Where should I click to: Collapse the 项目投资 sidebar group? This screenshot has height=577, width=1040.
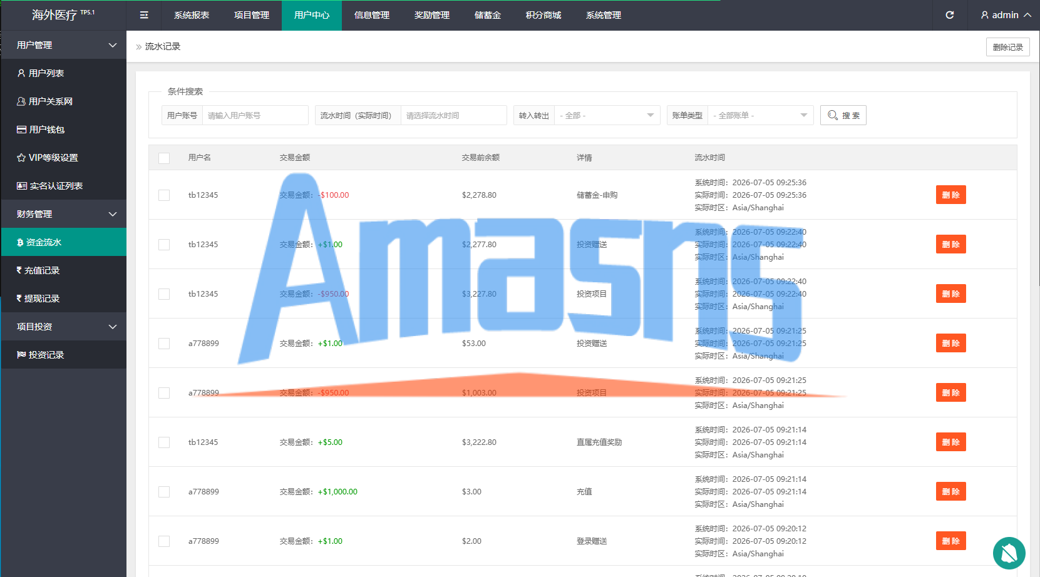point(63,327)
